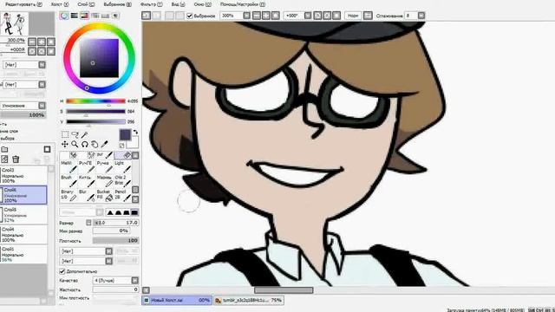Select the eyedropper color picker tool
This screenshot has height=312, width=555.
tap(104, 144)
